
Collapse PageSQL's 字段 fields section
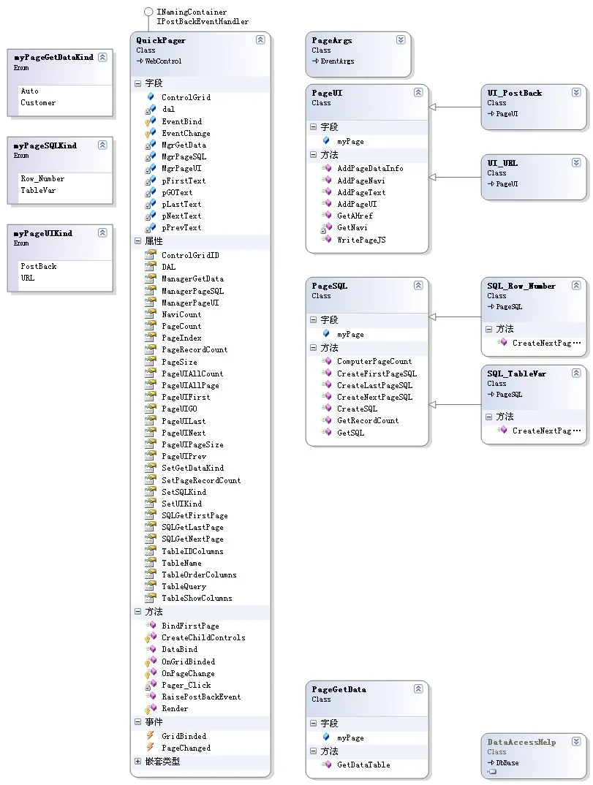click(313, 319)
